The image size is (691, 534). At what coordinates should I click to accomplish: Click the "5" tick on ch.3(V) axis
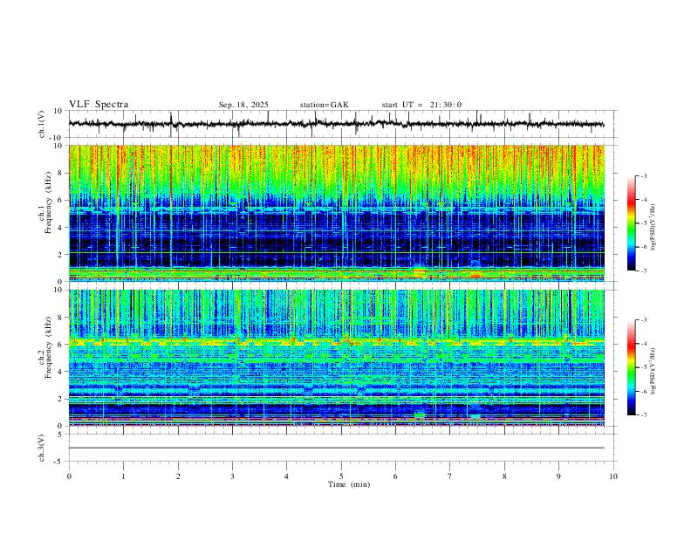click(x=61, y=435)
